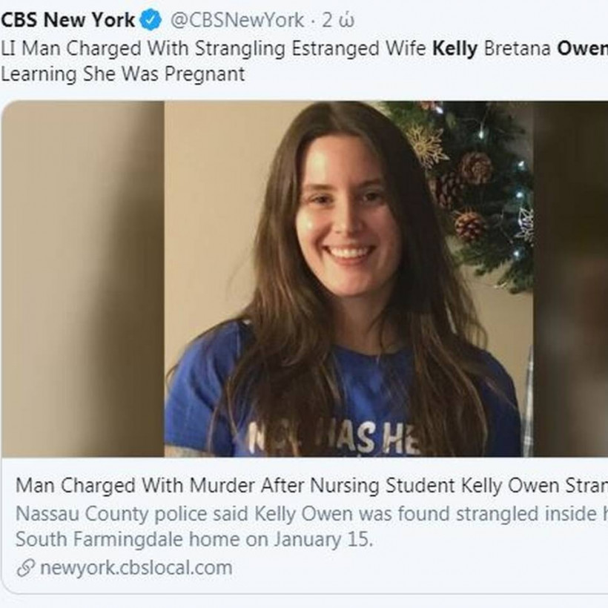The width and height of the screenshot is (608, 608).
Task: Click the chain link icon beside the domain
Action: click(x=25, y=569)
